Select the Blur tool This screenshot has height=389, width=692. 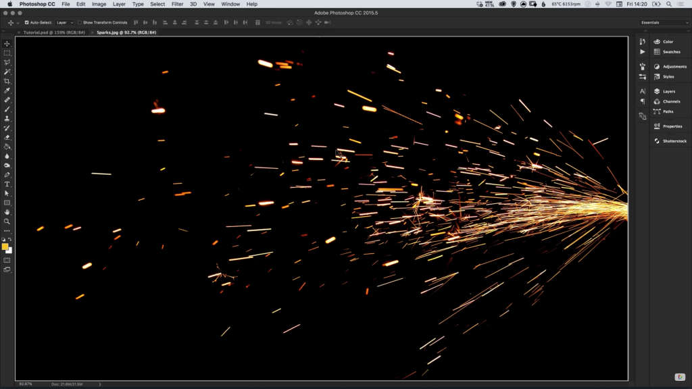[7, 156]
